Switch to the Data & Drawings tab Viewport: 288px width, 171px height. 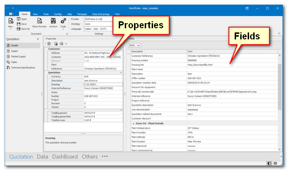pos(101,14)
